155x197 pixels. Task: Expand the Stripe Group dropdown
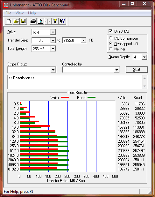pos(53,70)
